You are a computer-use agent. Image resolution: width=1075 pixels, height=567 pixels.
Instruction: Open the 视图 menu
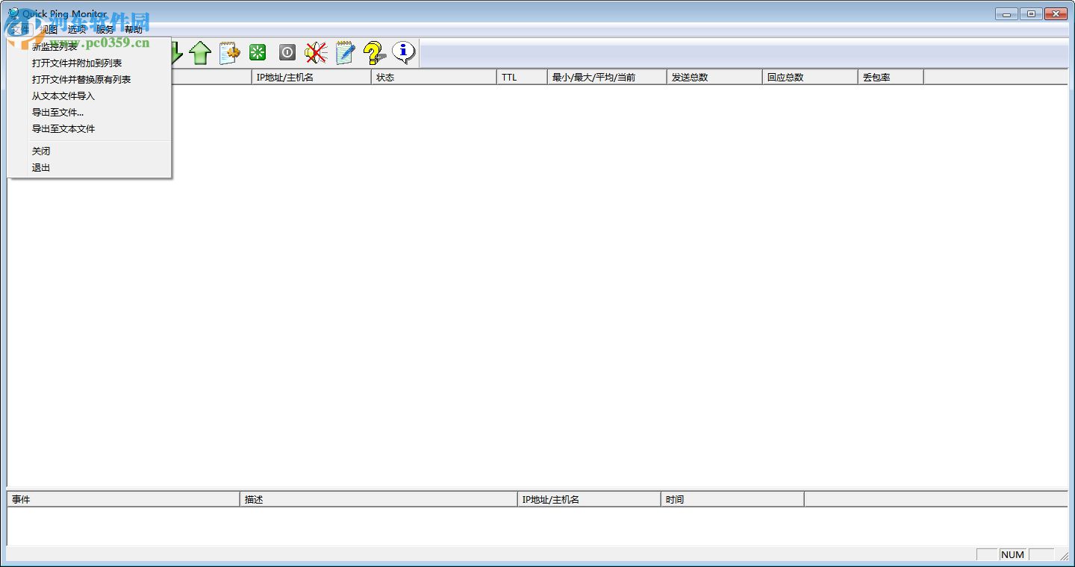(48, 30)
